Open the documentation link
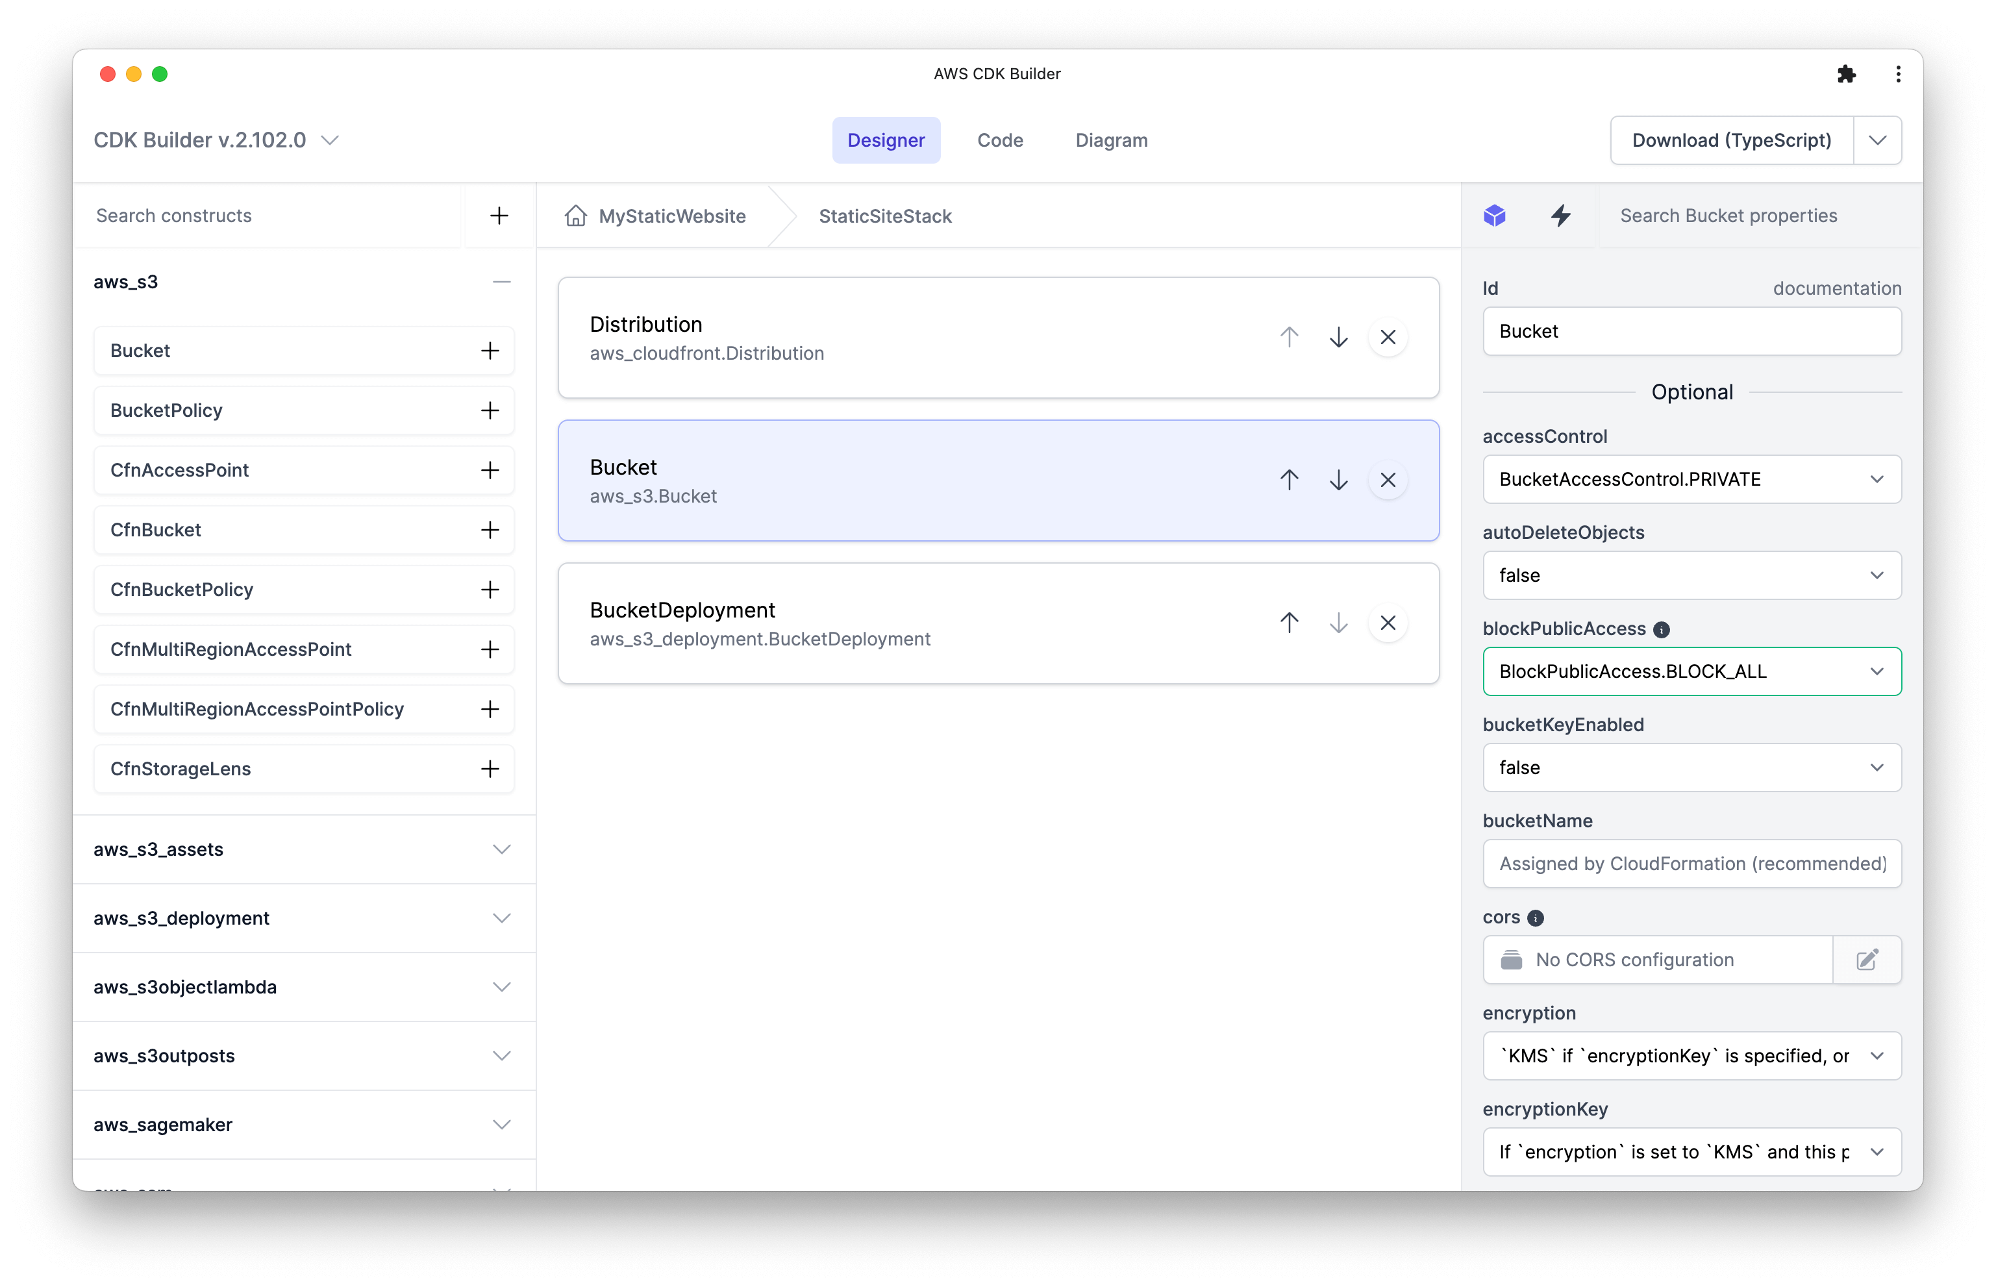This screenshot has height=1287, width=1996. point(1836,288)
